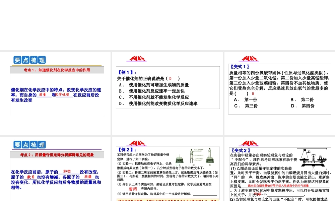335x201 pixels.
Task: Click the red logo above 变式1
Action: coord(249,59)
